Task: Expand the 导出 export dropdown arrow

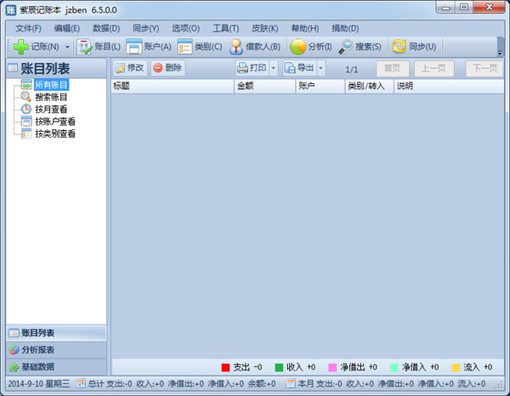Action: 320,68
